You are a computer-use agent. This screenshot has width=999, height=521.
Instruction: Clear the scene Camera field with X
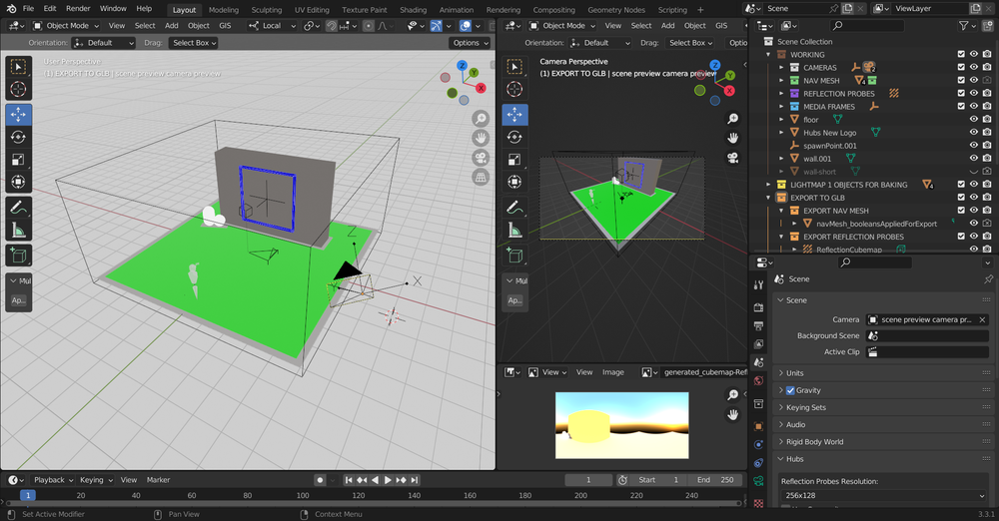[x=982, y=319]
